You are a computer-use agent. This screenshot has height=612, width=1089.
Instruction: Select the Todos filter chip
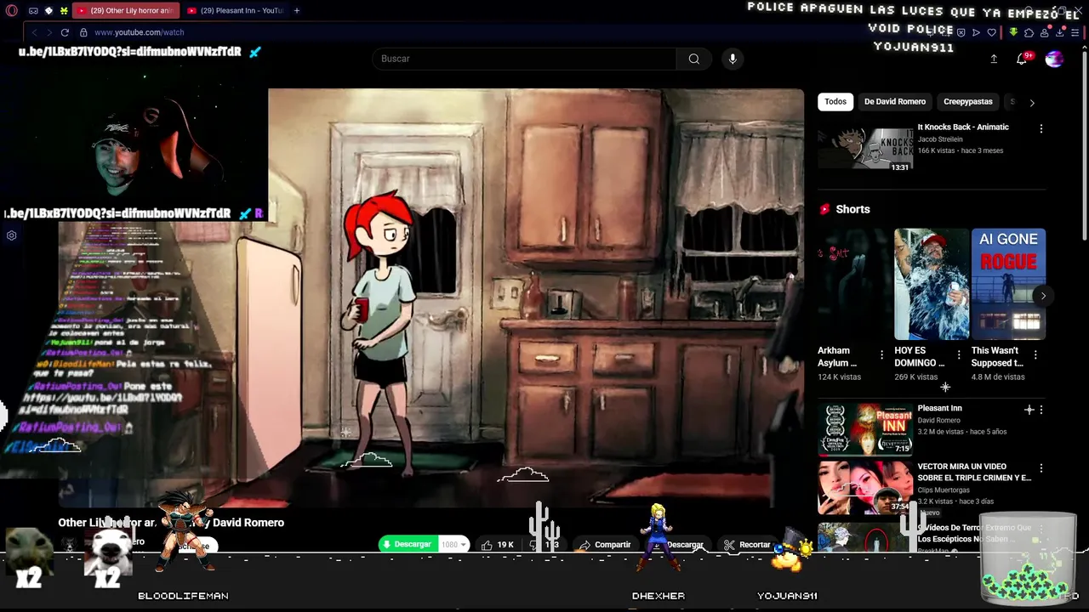tap(835, 102)
